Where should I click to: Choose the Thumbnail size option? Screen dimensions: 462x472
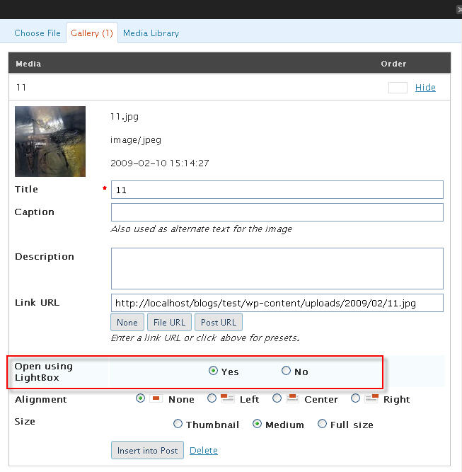click(x=178, y=424)
